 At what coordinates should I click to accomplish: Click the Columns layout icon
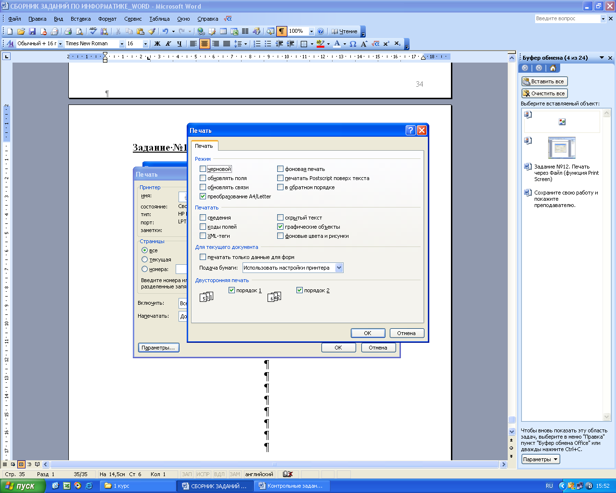click(x=245, y=31)
